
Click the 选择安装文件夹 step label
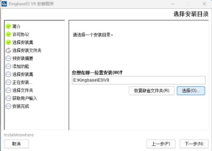tap(27, 51)
